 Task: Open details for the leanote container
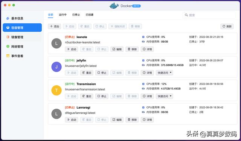(x=147, y=49)
